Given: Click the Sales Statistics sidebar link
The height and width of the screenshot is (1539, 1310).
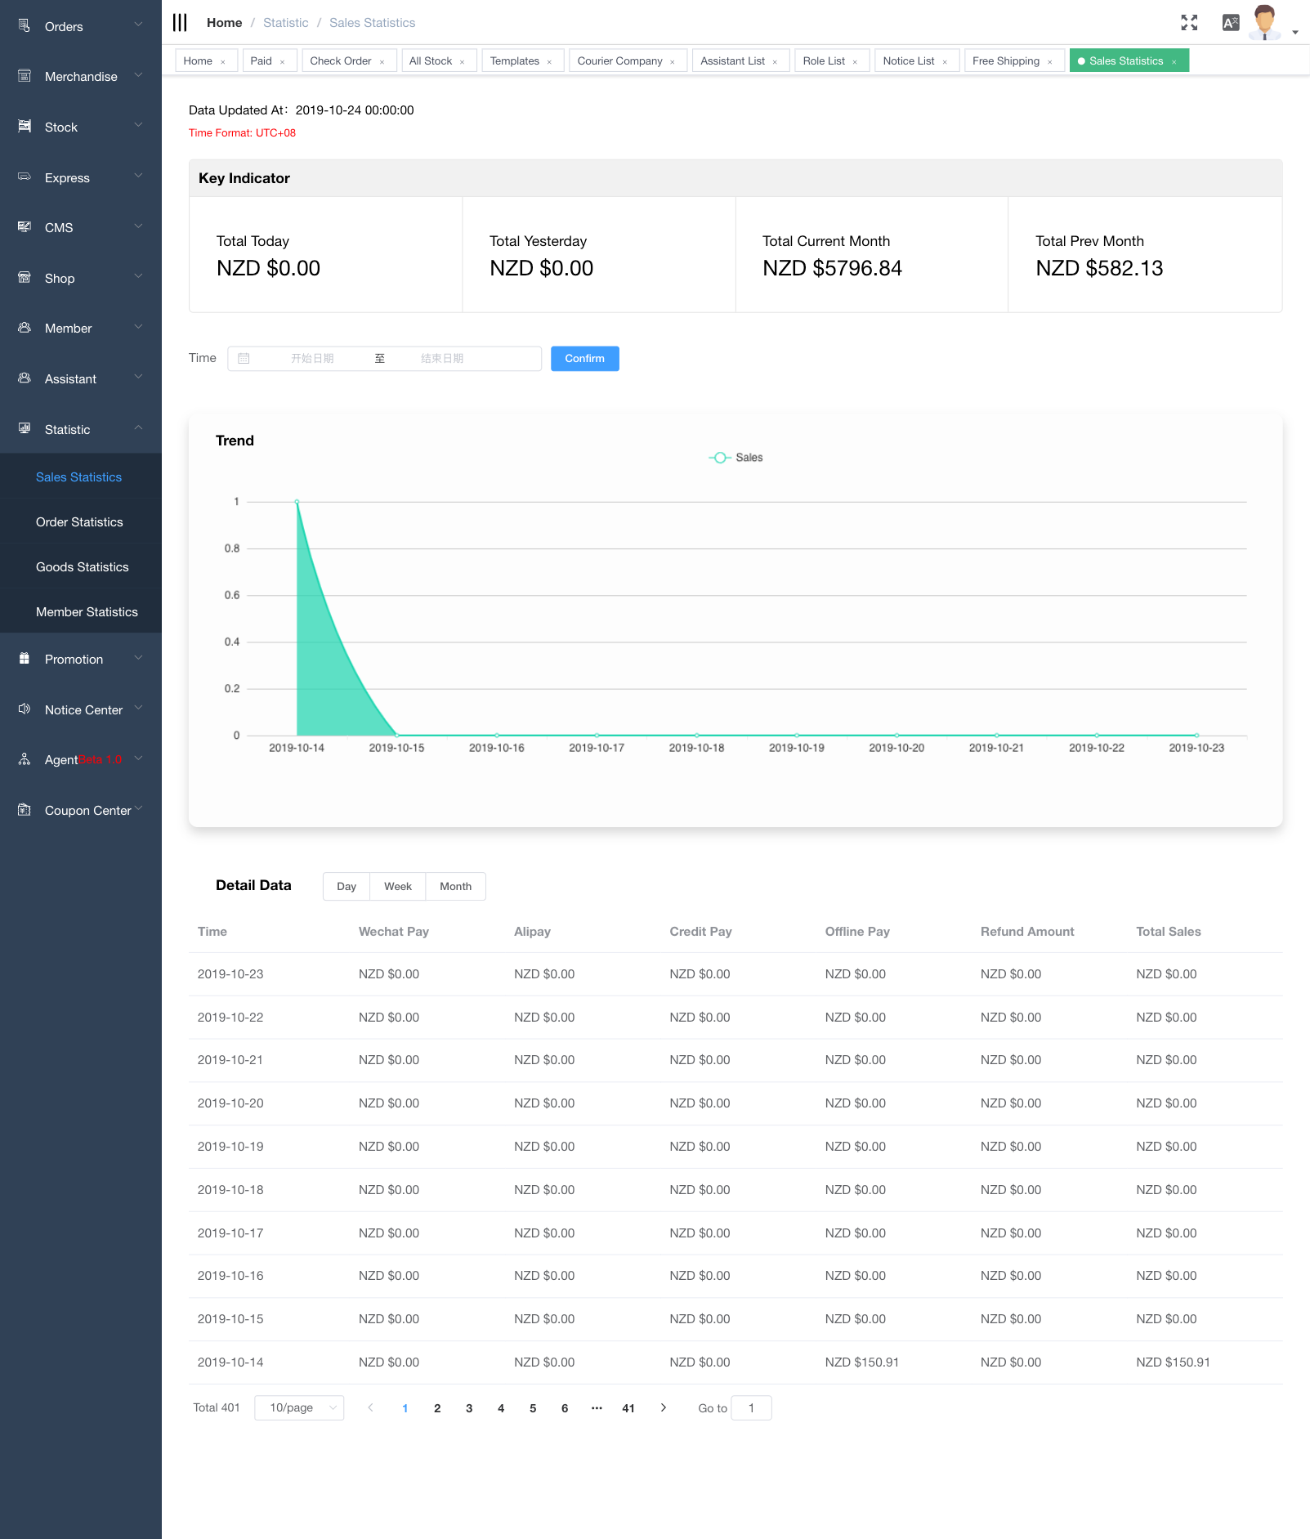Looking at the screenshot, I should tap(78, 477).
